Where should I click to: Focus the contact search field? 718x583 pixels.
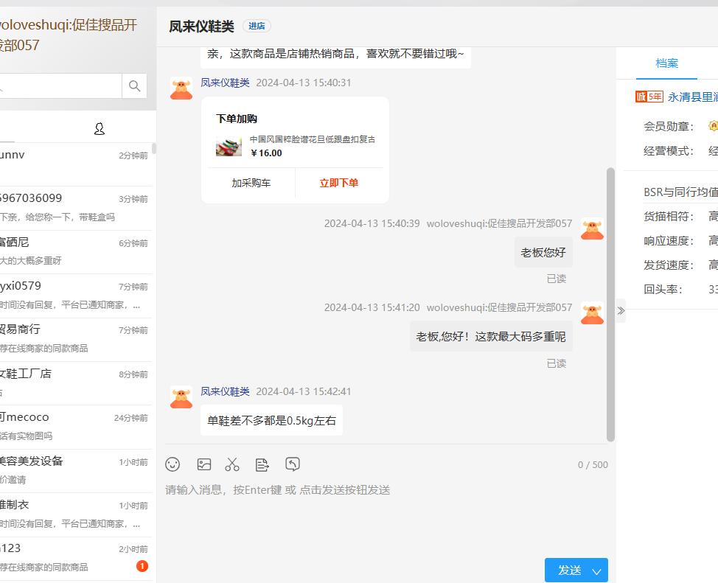61,85
